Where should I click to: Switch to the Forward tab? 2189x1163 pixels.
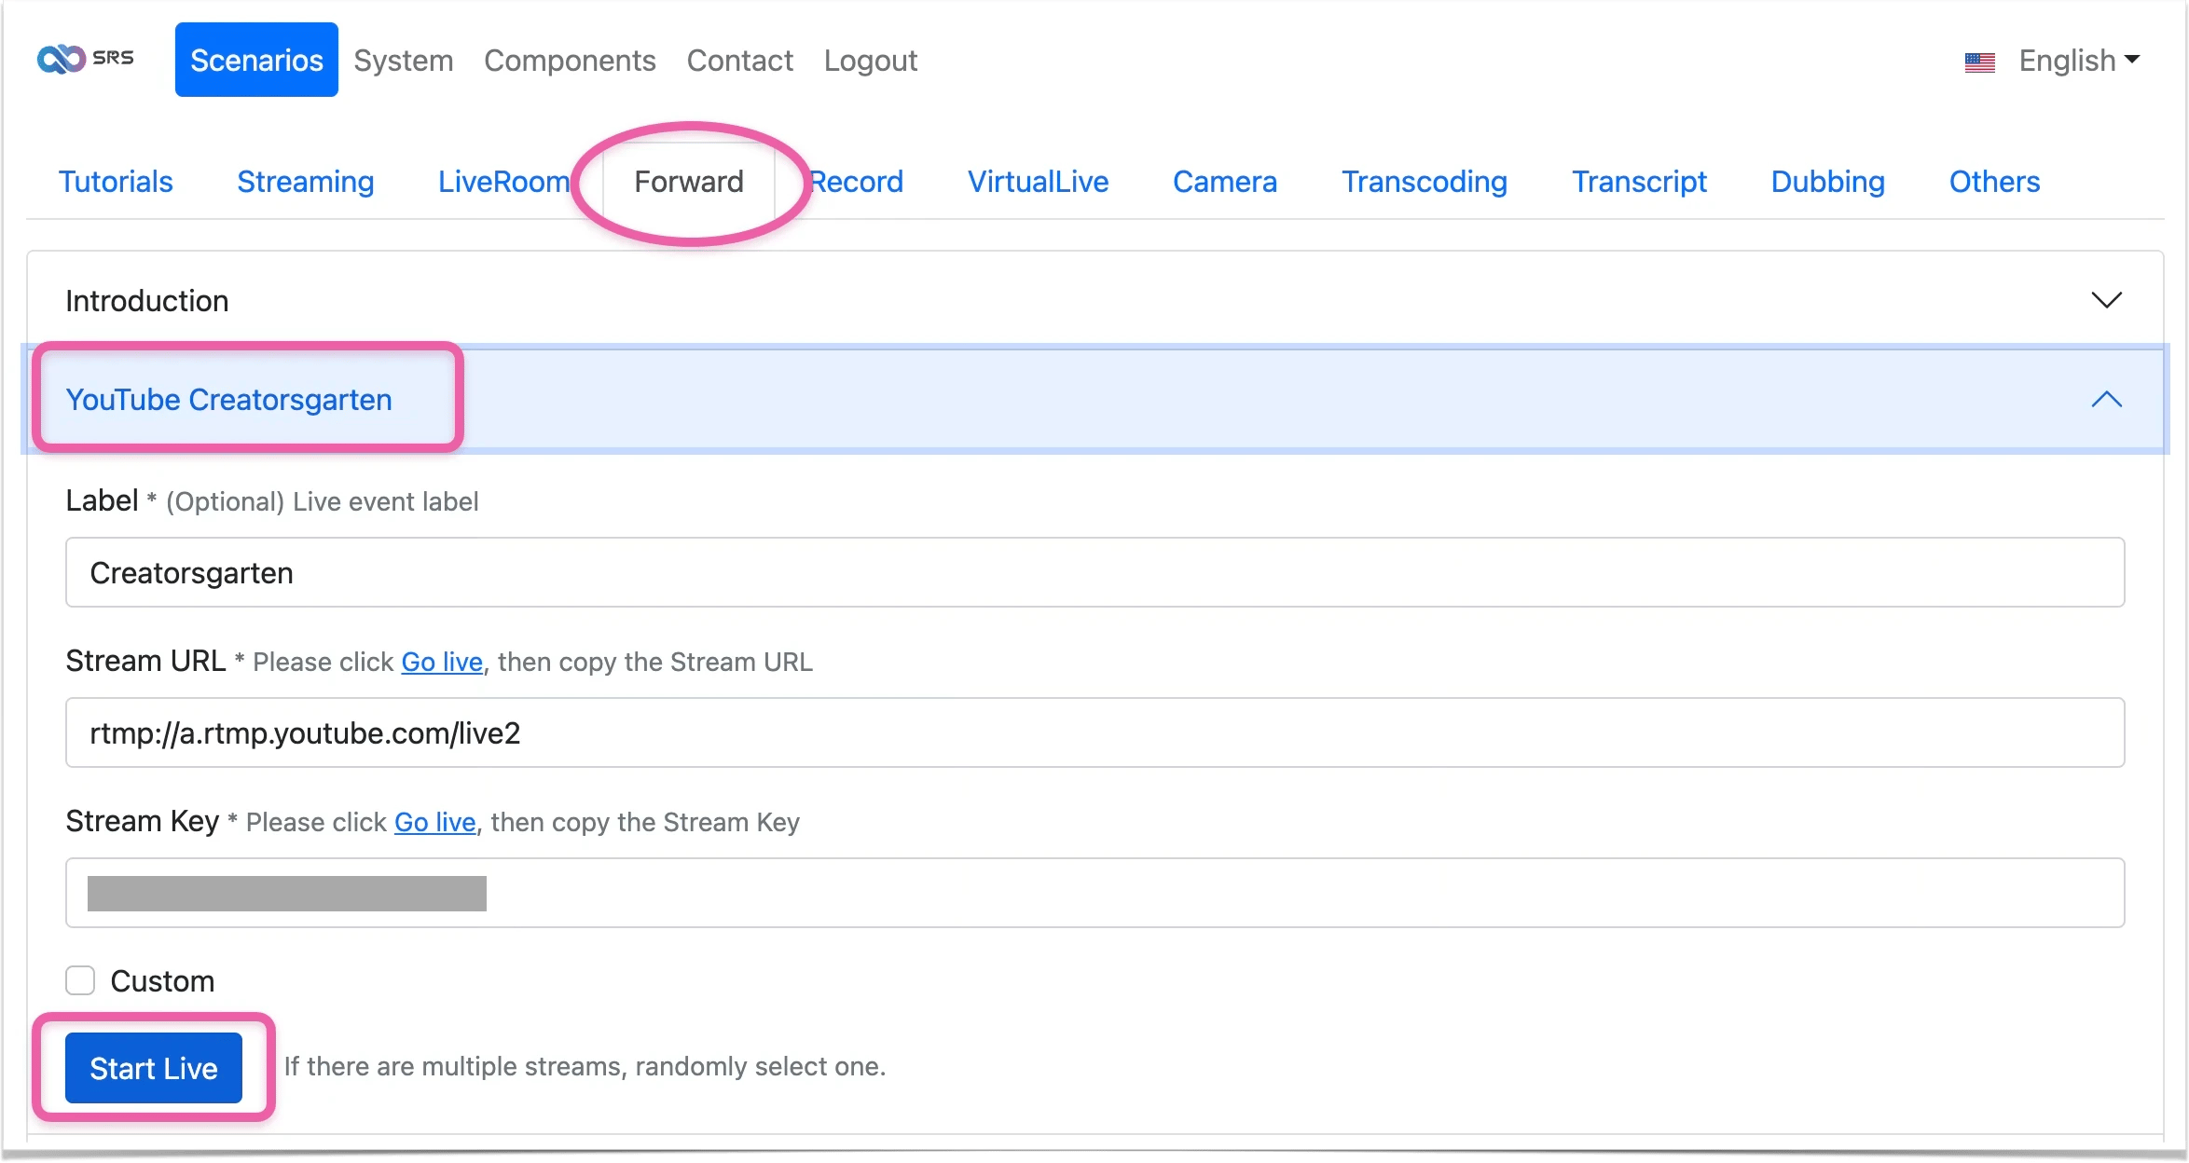689,182
